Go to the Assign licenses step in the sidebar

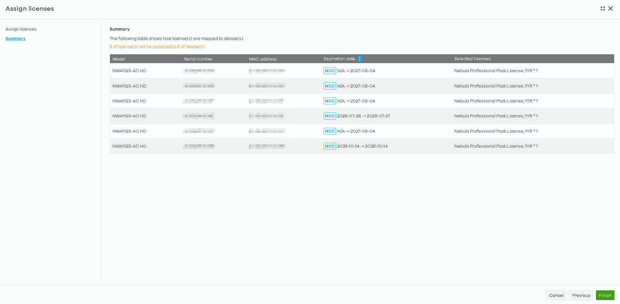click(21, 29)
